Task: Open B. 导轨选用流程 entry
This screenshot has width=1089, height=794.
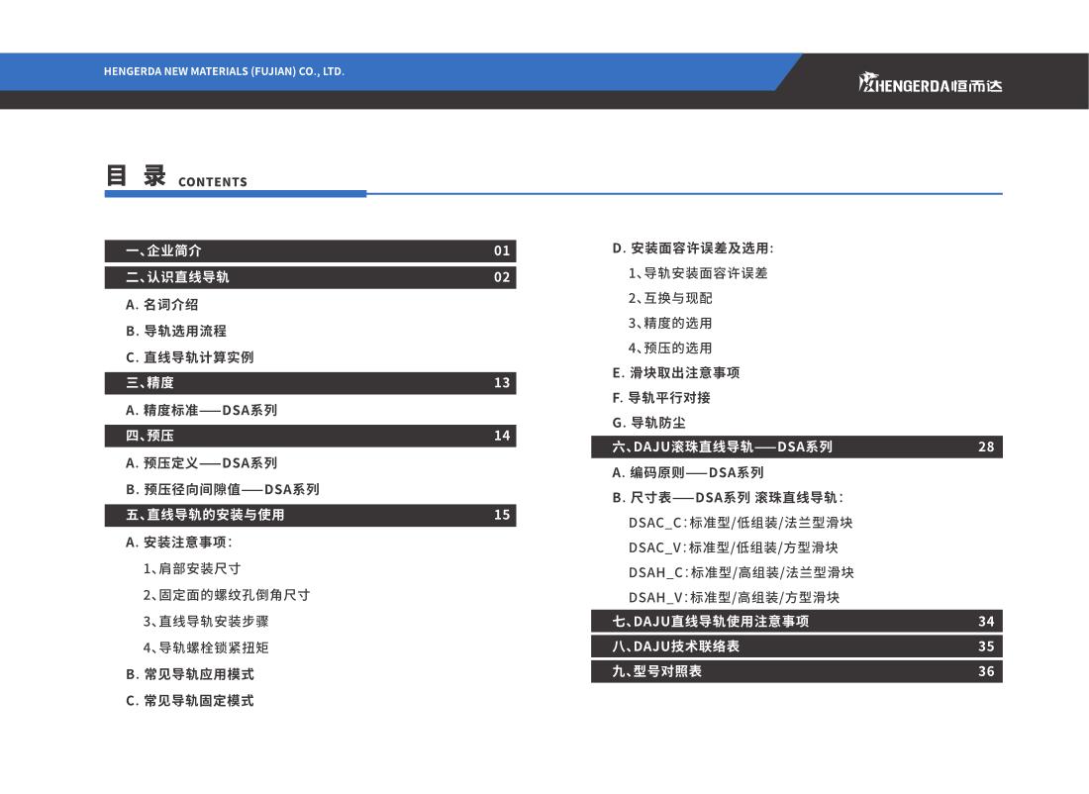Action: coord(175,331)
